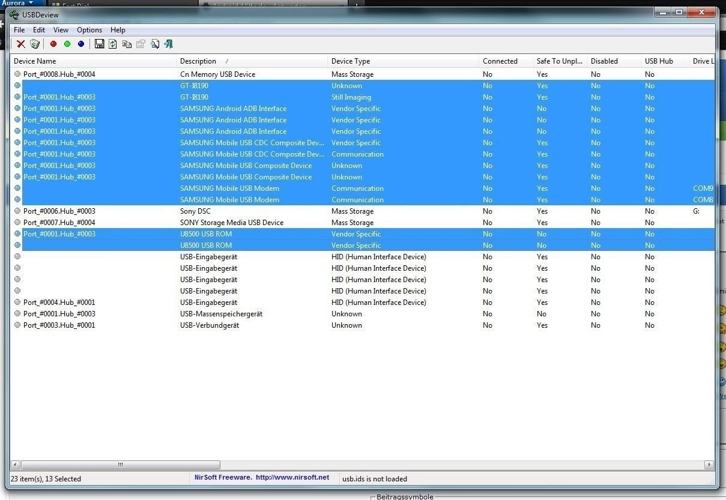Click the 'NirSoft Freeware.' status bar text
726x500 pixels.
click(223, 478)
